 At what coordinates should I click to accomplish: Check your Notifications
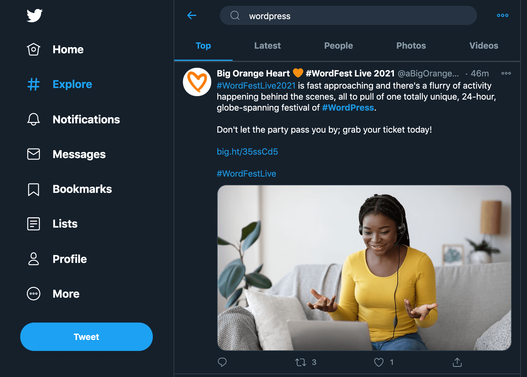pos(86,119)
